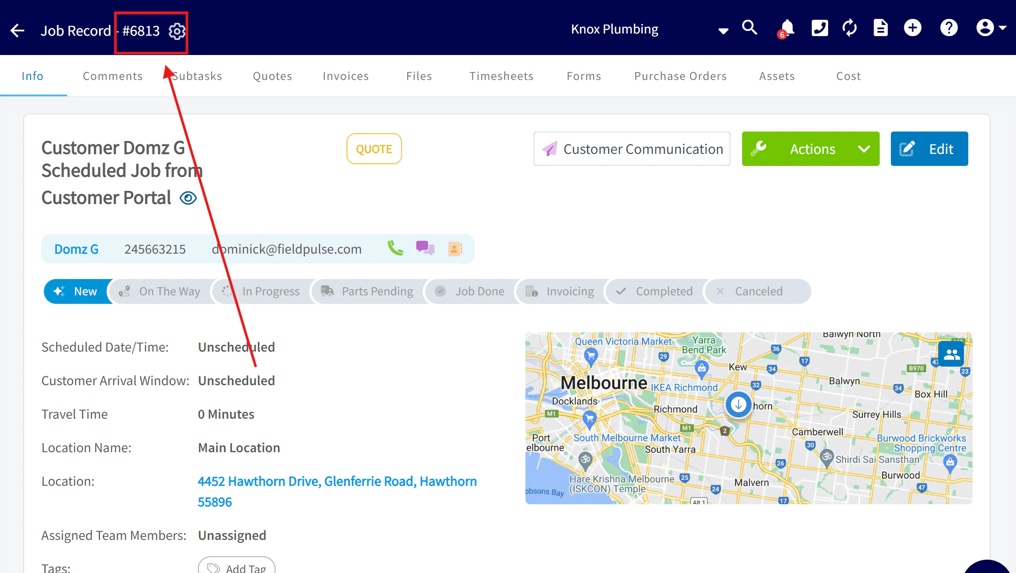The height and width of the screenshot is (573, 1016).
Task: Set job status to New
Action: click(x=77, y=291)
